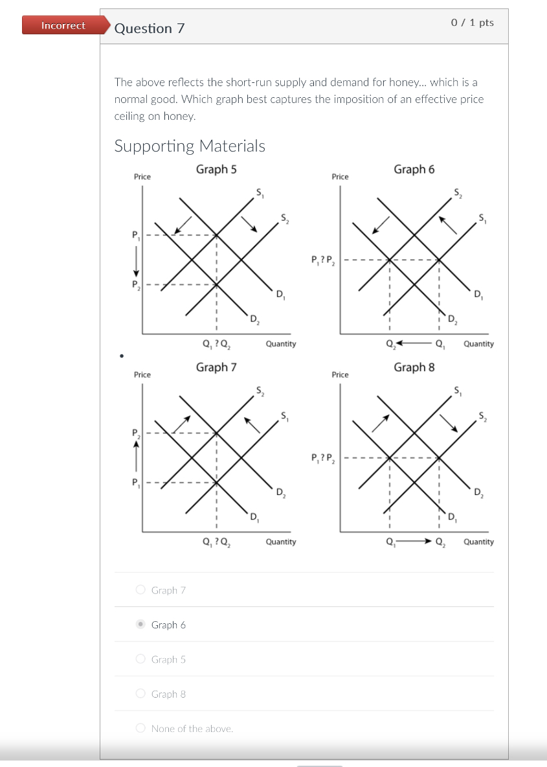The height and width of the screenshot is (767, 547).
Task: Click the red Incorrect status badge
Action: point(63,25)
